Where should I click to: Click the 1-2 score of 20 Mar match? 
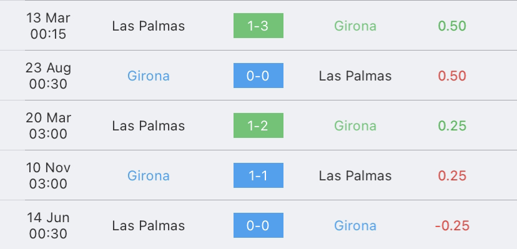pos(258,125)
